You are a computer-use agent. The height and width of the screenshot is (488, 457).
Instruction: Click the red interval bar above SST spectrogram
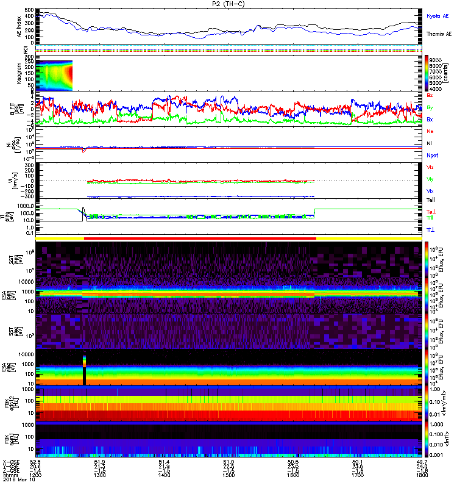pyautogui.click(x=200, y=239)
